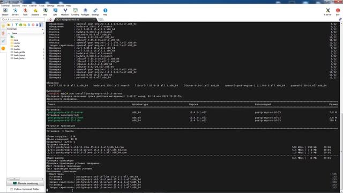Click the SFTP parent folder icon
This screenshot has height=193, width=343.
tap(9, 25)
